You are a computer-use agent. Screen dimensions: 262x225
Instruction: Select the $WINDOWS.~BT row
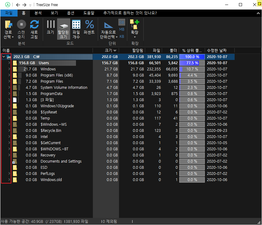tap(117, 149)
